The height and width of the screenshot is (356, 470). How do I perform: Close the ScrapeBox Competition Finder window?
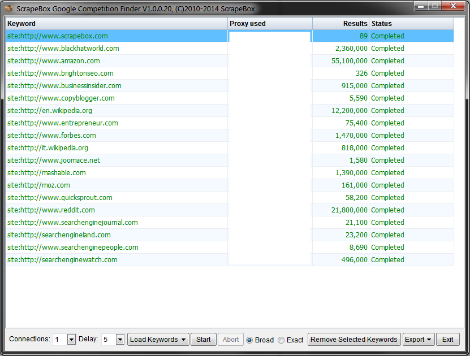[454, 6]
